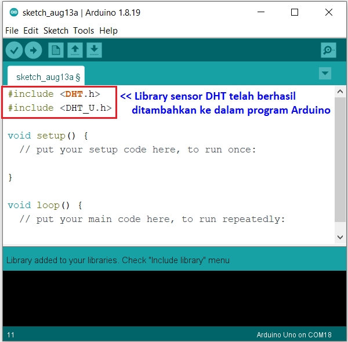Select the sketch_aug13a tab
The width and height of the screenshot is (348, 342).
pyautogui.click(x=46, y=76)
